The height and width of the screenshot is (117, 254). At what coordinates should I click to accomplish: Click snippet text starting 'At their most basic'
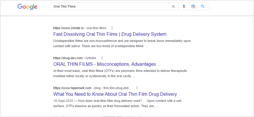pos(120,73)
